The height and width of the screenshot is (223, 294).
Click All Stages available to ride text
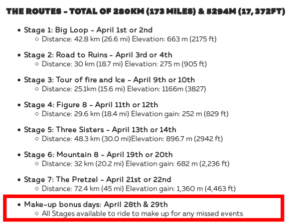click(x=143, y=214)
